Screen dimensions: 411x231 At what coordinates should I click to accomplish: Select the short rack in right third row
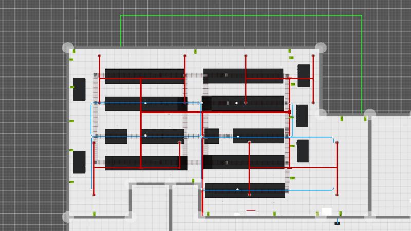211,136
